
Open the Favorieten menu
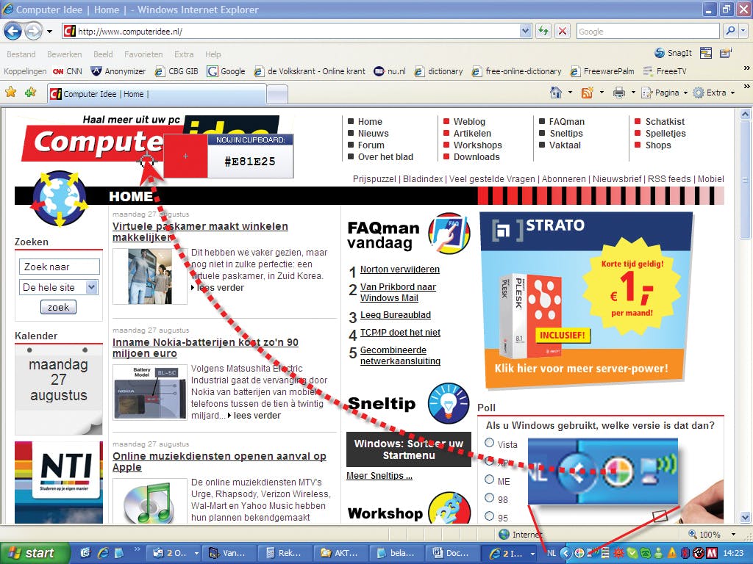[x=143, y=54]
